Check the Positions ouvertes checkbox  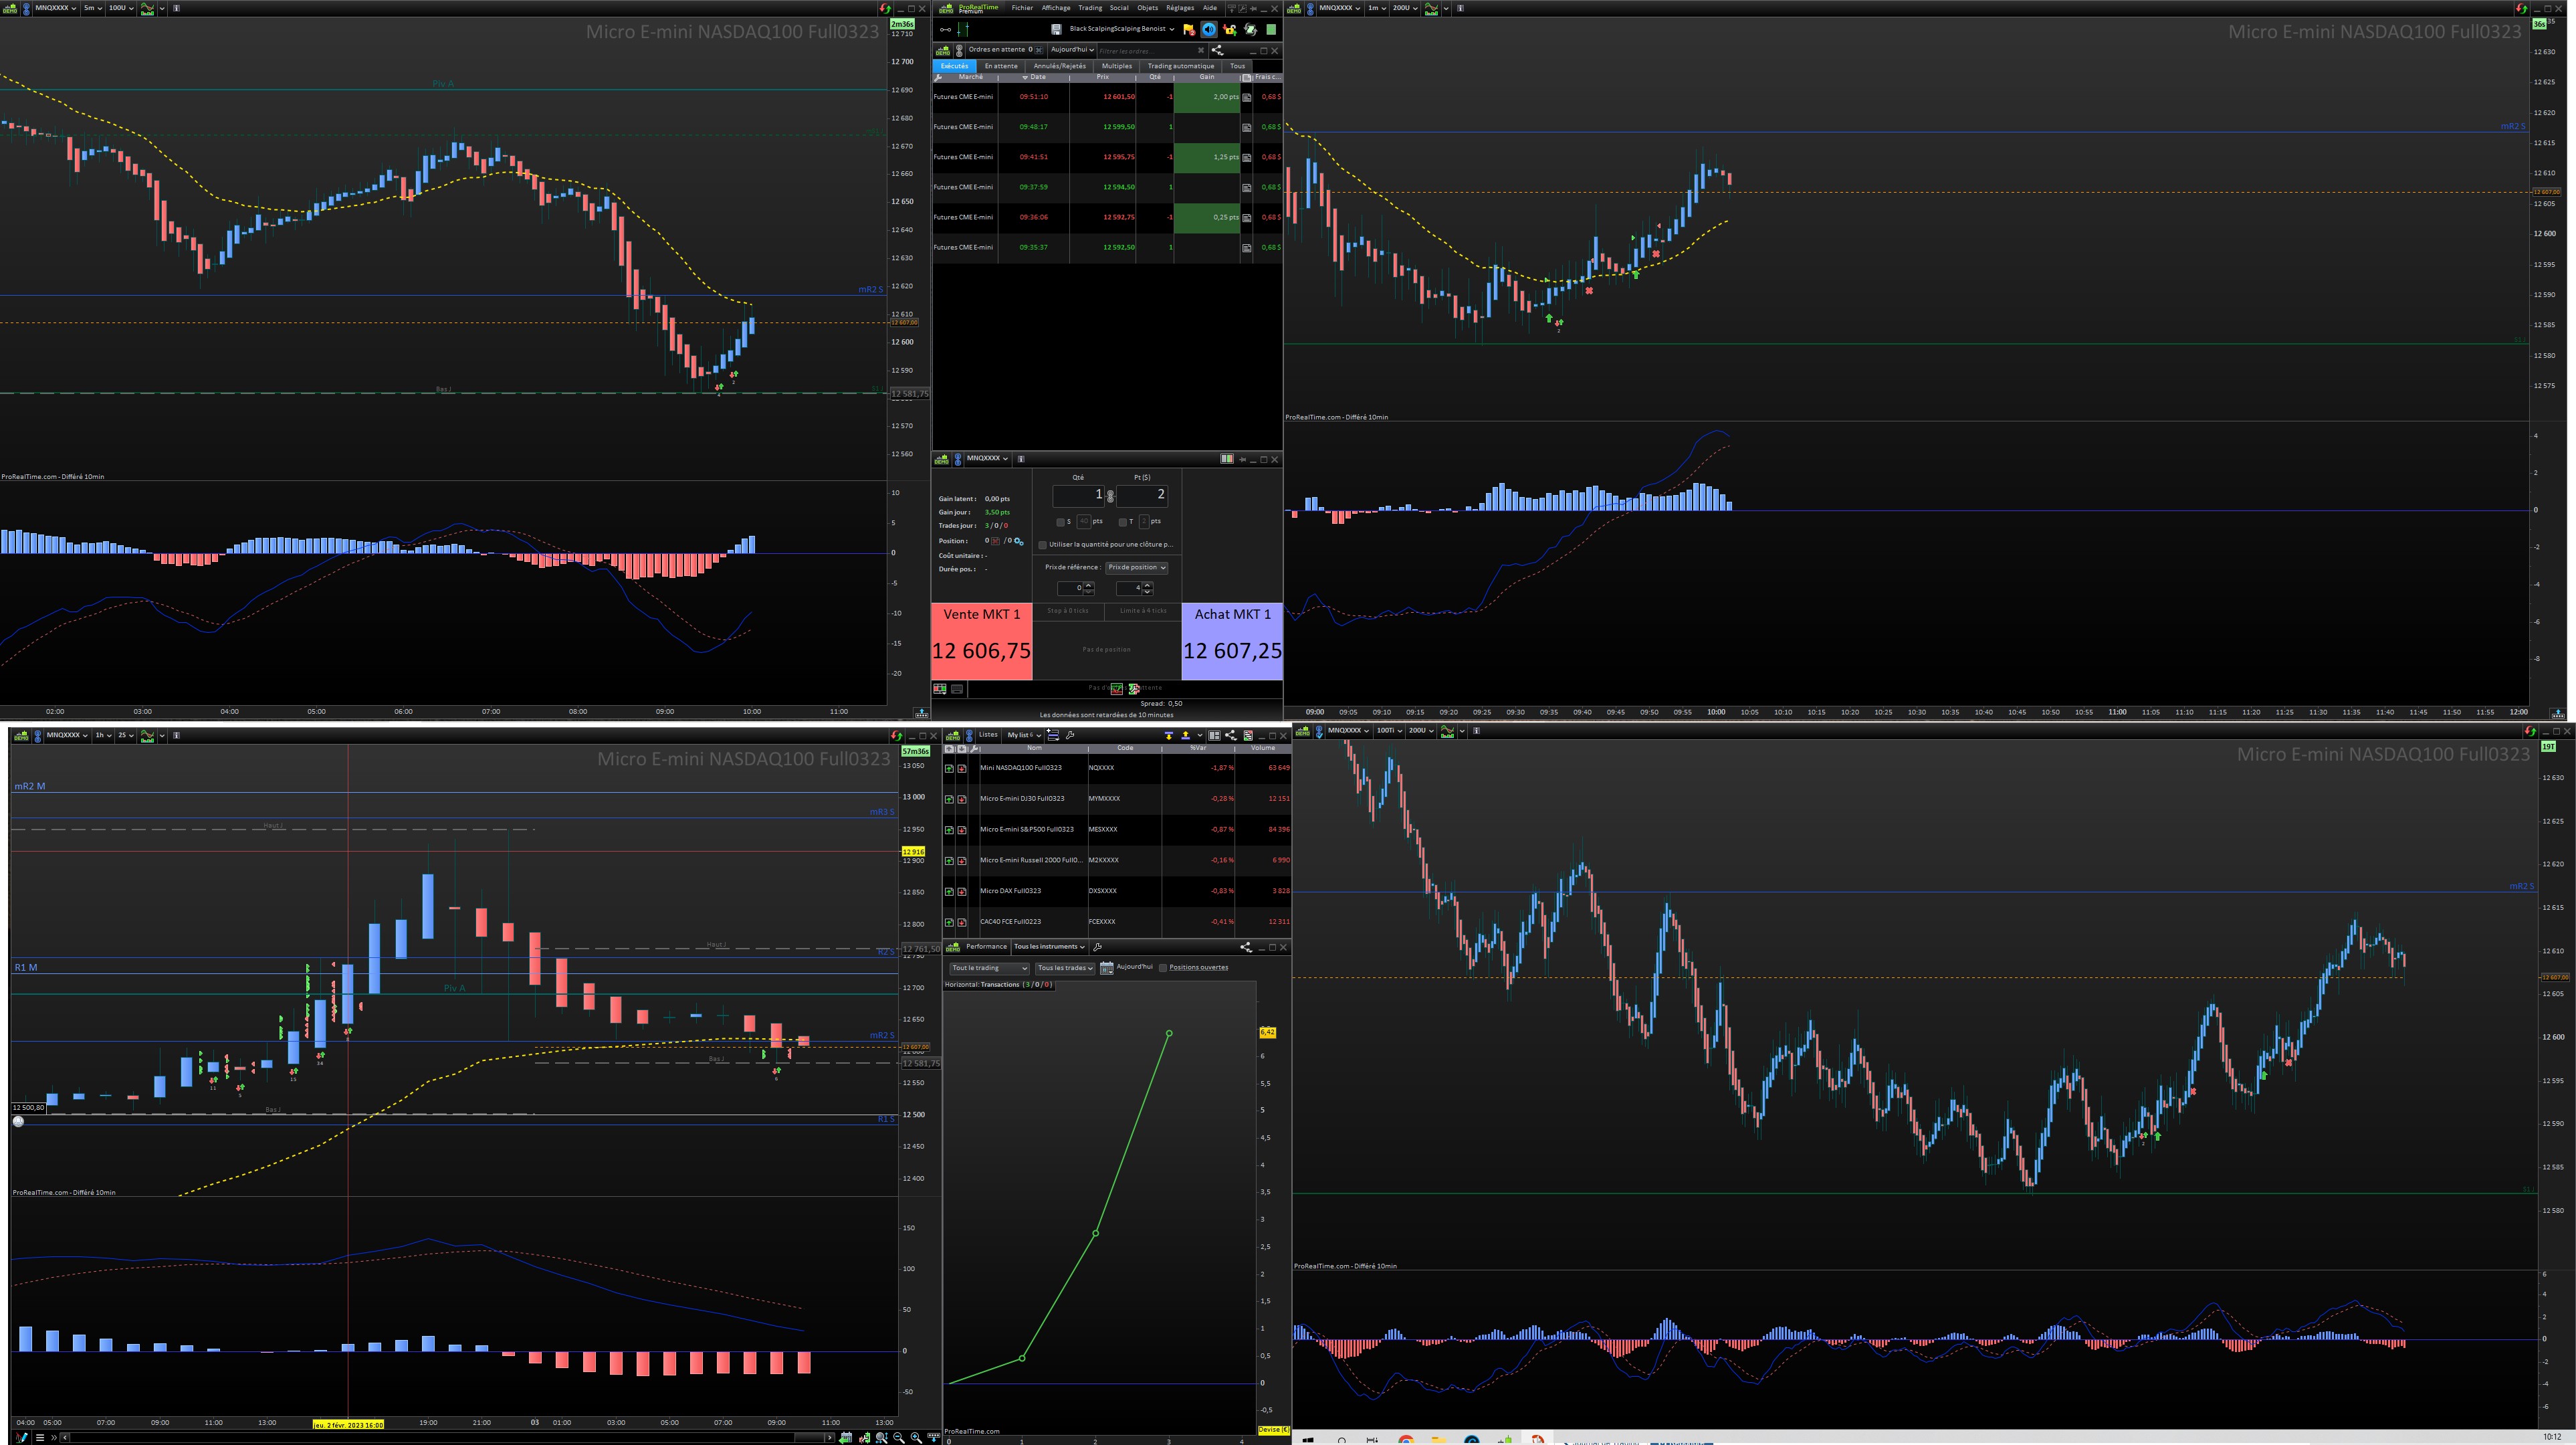tap(1163, 967)
